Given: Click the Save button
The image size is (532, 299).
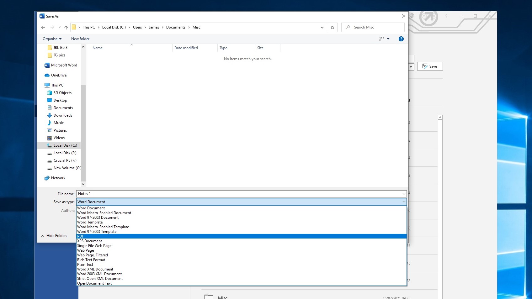Looking at the screenshot, I should coord(430,66).
